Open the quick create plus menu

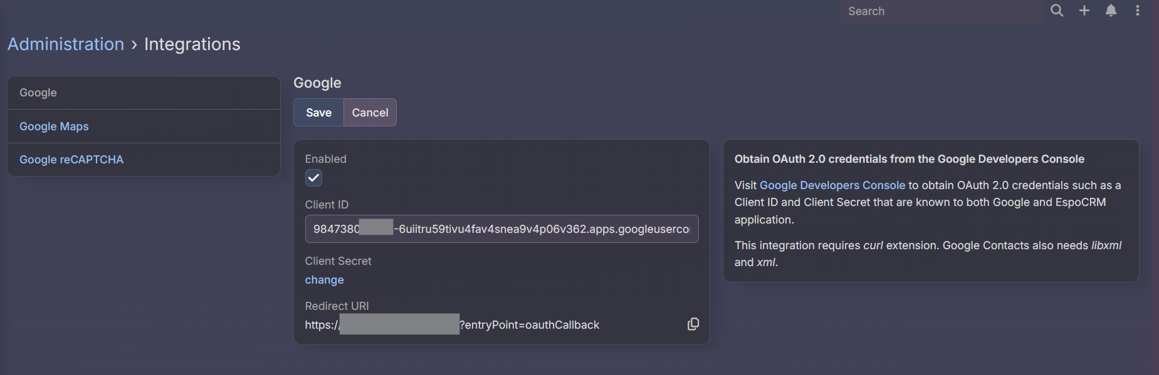coord(1084,11)
